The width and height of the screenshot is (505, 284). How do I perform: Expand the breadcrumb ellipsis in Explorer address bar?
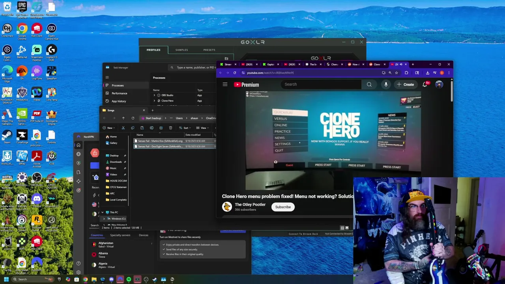170,118
